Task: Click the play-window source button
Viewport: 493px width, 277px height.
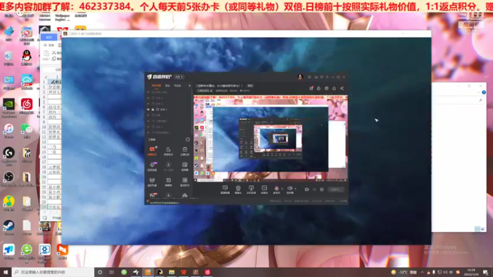Action: pyautogui.click(x=264, y=190)
